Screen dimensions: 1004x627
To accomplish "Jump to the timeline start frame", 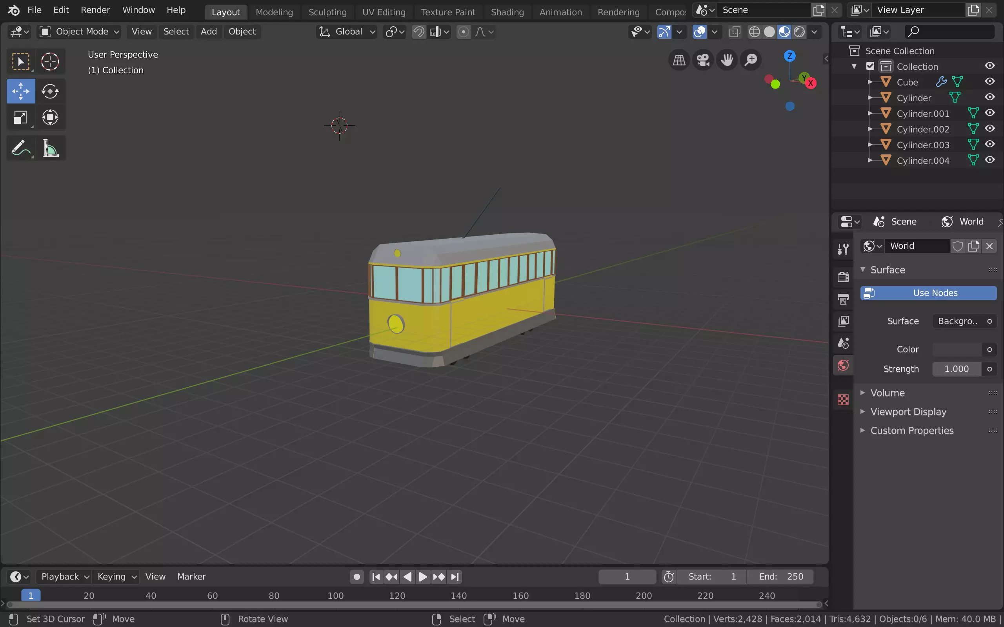I will [376, 577].
